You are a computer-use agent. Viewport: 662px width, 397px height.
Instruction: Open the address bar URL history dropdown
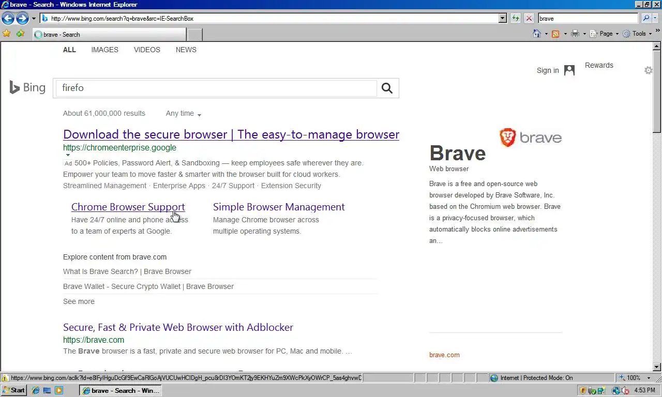coord(503,19)
